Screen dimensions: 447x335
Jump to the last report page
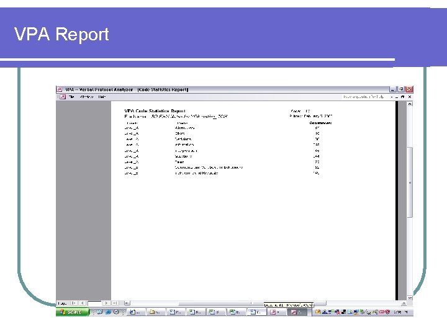(115, 303)
